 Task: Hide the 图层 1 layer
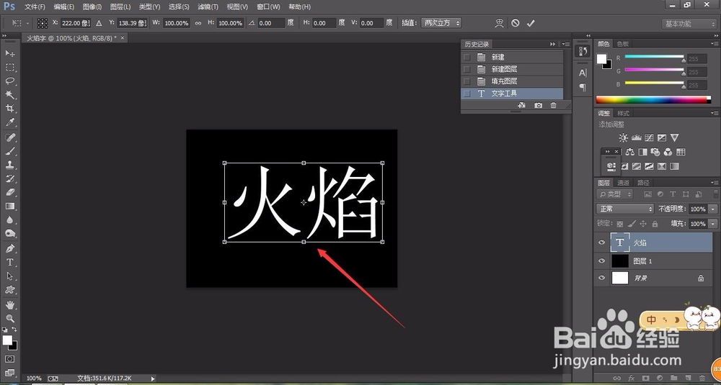[x=601, y=261]
